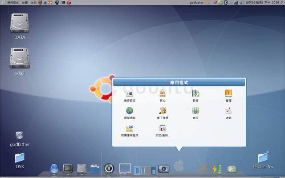Open the blue trash bin in dock
The width and height of the screenshot is (285, 178).
95,169
